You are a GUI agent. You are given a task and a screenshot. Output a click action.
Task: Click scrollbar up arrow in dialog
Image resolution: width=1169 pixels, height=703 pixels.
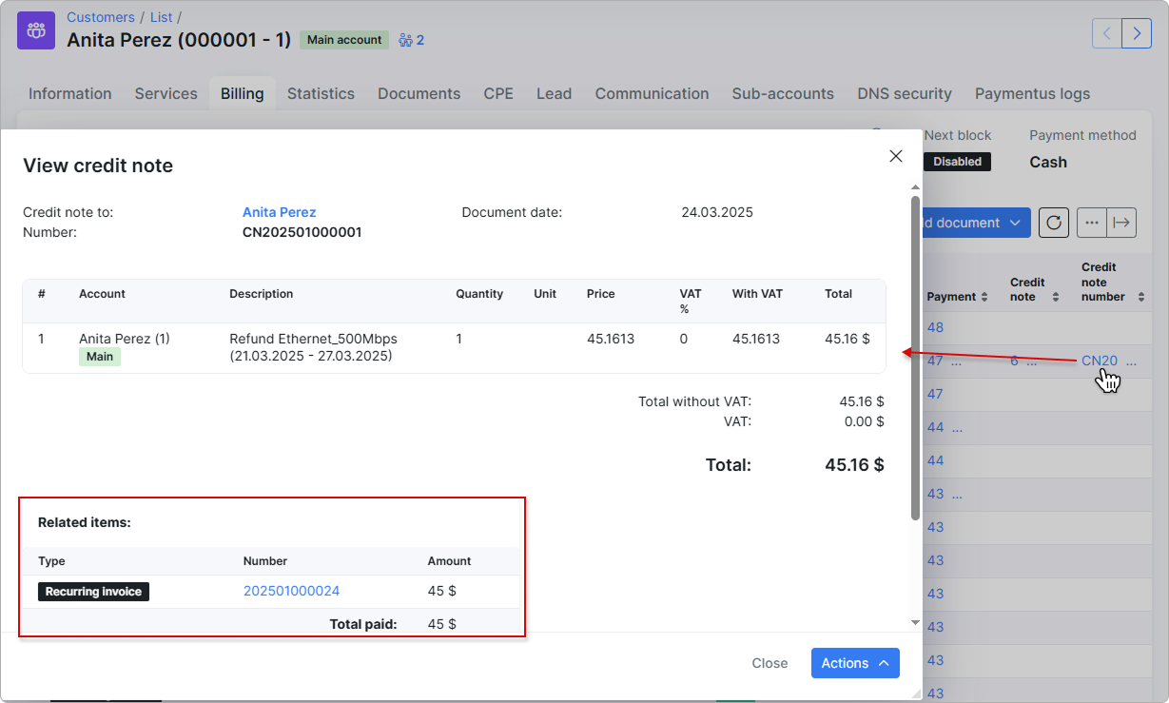(915, 187)
